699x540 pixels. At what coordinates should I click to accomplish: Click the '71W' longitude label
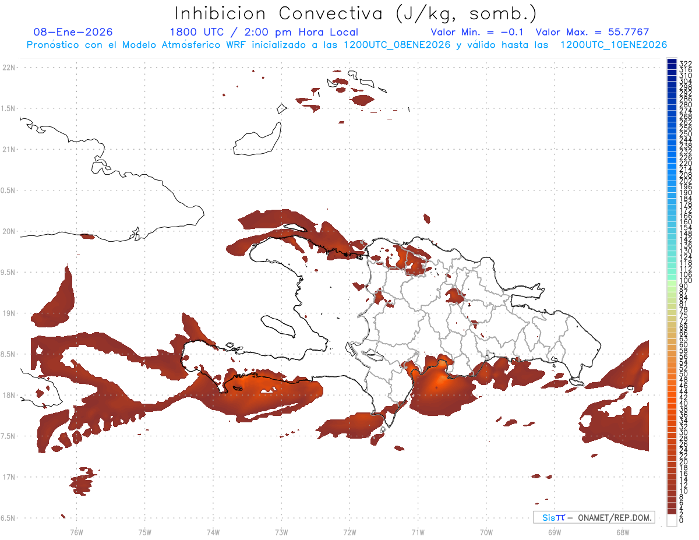(418, 532)
